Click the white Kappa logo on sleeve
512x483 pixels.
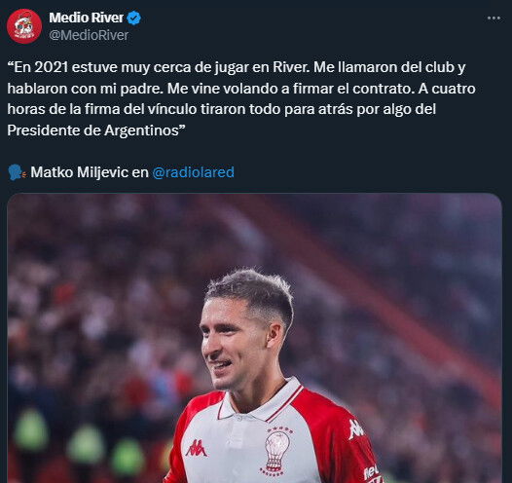(x=355, y=428)
